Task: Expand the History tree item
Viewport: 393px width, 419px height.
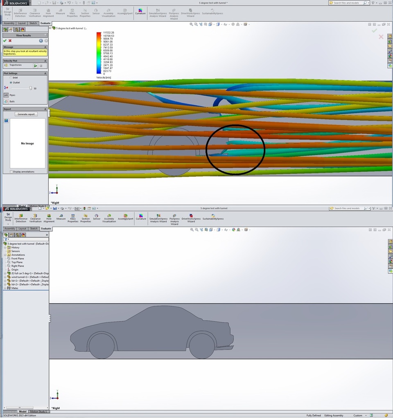Action: [x=5, y=247]
